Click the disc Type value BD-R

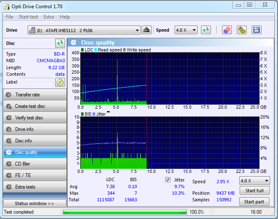tap(59, 54)
